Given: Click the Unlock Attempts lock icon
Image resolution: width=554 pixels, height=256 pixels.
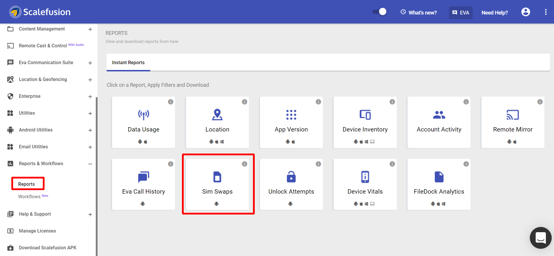Looking at the screenshot, I should click(x=291, y=176).
